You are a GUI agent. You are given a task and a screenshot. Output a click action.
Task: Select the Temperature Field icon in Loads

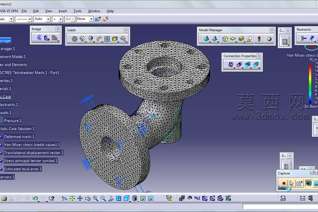coord(115,39)
